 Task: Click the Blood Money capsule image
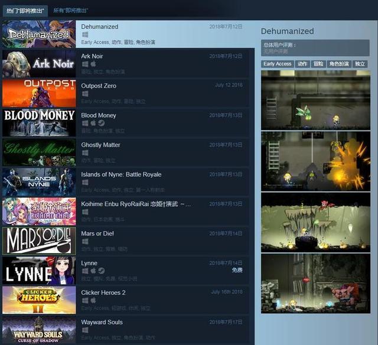(39, 123)
